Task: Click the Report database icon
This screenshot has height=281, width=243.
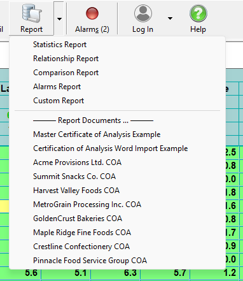Action: (x=31, y=14)
